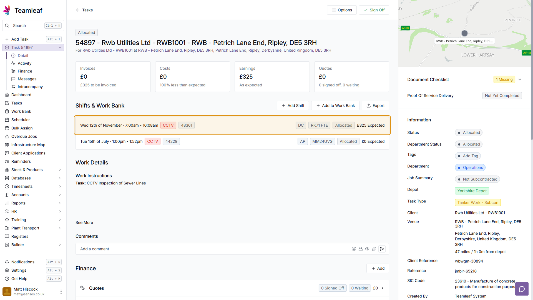Viewport: 533px width, 300px height.
Task: Expand Databases submenu
Action: click(x=60, y=178)
